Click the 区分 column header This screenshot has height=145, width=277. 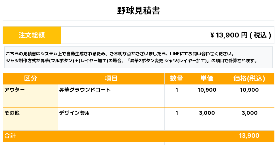30,78
